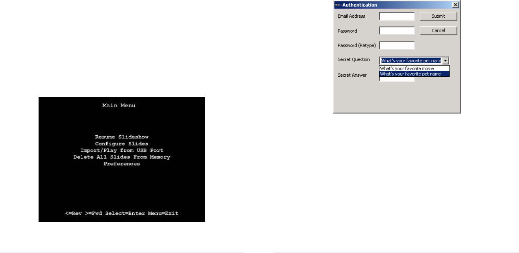The image size is (519, 253).
Task: Click the Main Menu title text
Action: [119, 105]
